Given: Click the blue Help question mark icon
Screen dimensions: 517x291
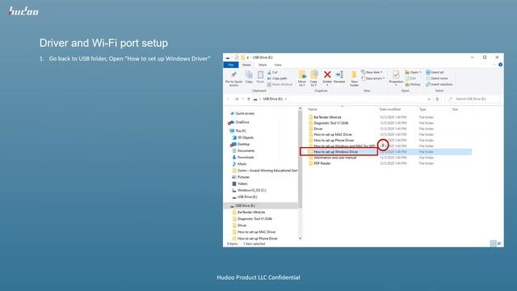Looking at the screenshot, I should pos(500,65).
